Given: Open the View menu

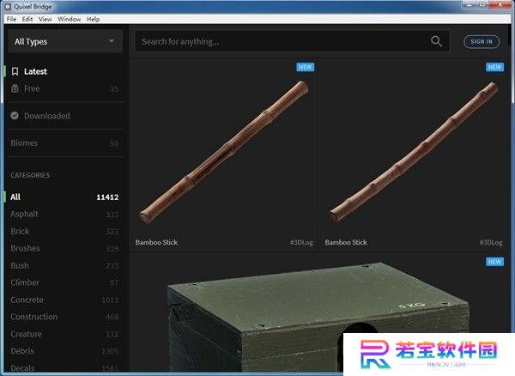Looking at the screenshot, I should tap(45, 19).
